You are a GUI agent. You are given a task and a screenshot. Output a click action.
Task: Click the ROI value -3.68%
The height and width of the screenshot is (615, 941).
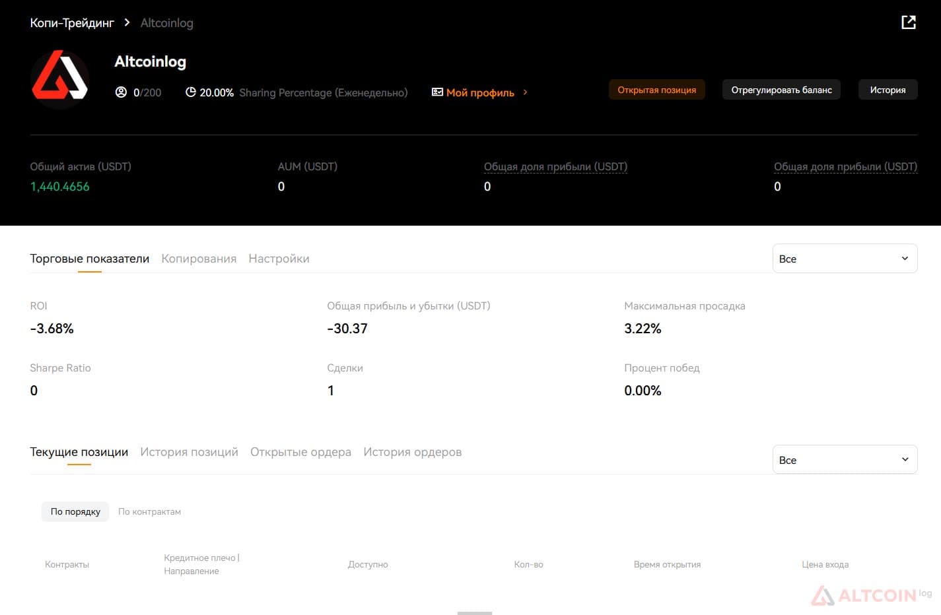click(x=52, y=329)
